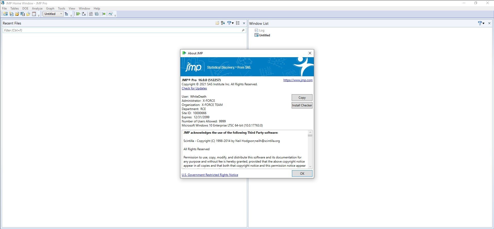The height and width of the screenshot is (229, 494).
Task: Open the Recent Files filter funnel dropdown
Action: (230, 23)
